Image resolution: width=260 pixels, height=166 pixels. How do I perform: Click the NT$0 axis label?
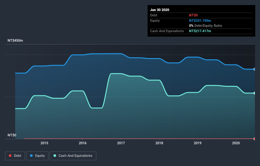(x=12, y=135)
